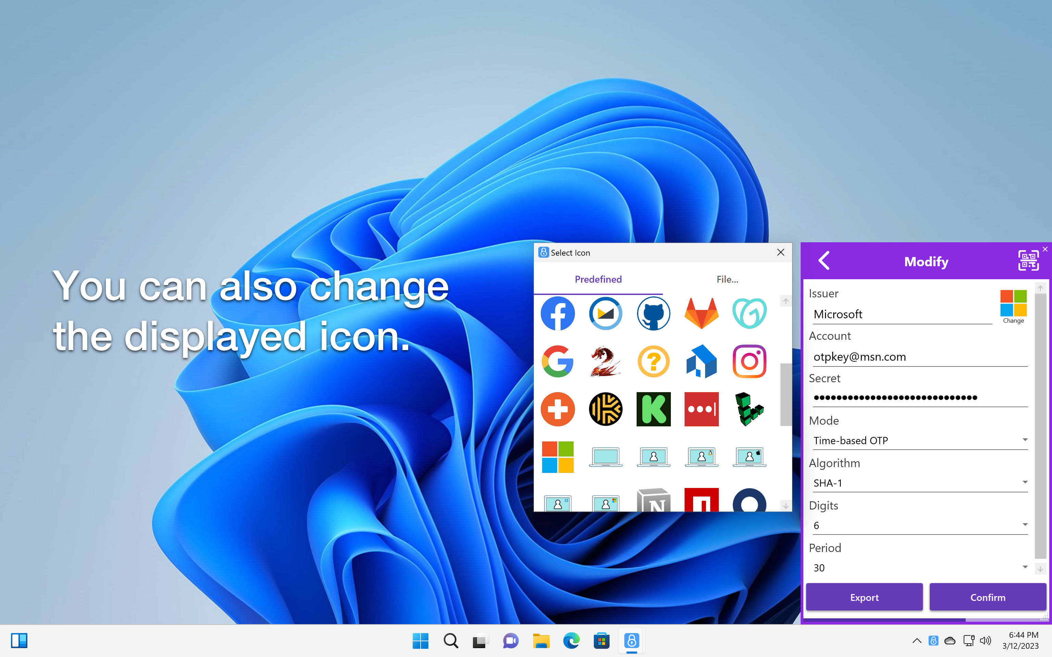The height and width of the screenshot is (657, 1052).
Task: Select the Kickstarter icon
Action: (653, 409)
